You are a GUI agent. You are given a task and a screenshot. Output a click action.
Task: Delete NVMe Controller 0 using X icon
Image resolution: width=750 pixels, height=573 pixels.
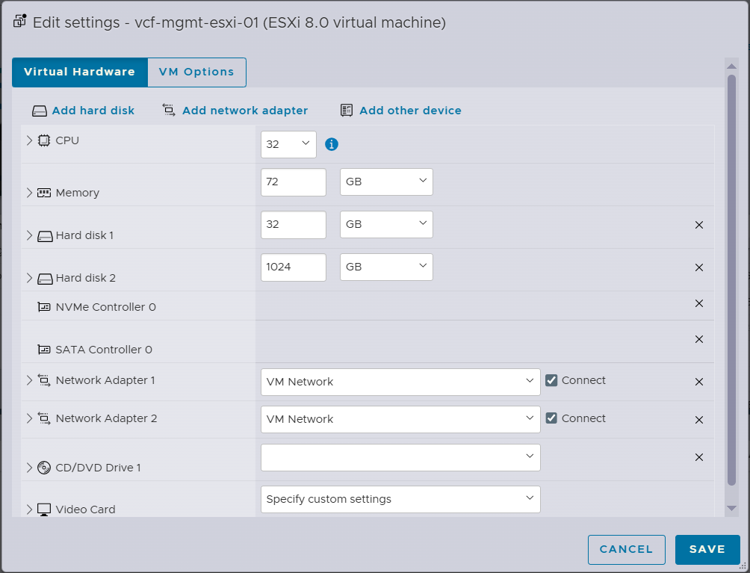click(x=699, y=303)
